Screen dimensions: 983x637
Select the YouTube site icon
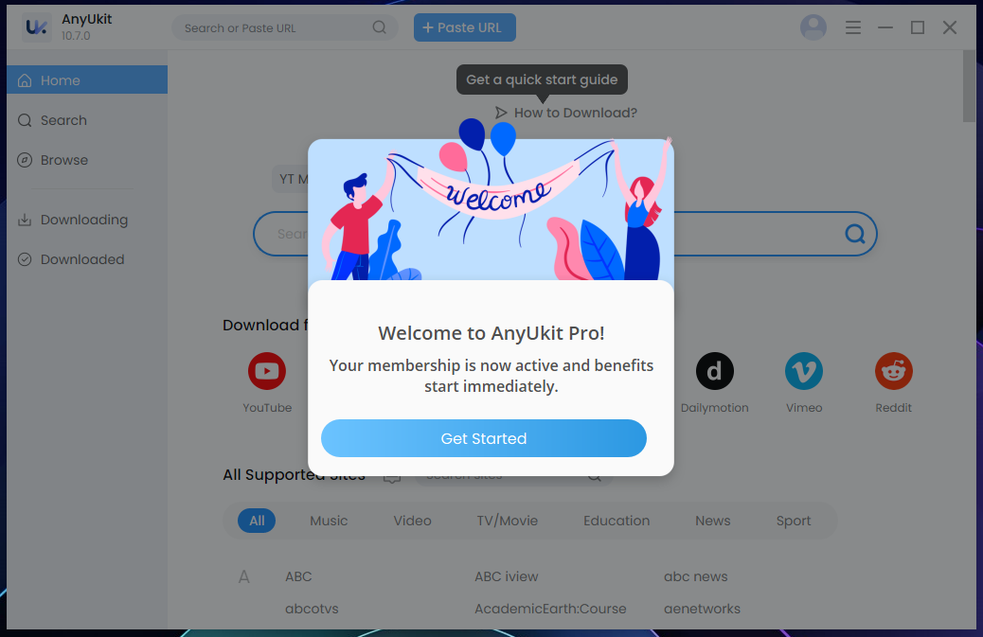pos(267,371)
